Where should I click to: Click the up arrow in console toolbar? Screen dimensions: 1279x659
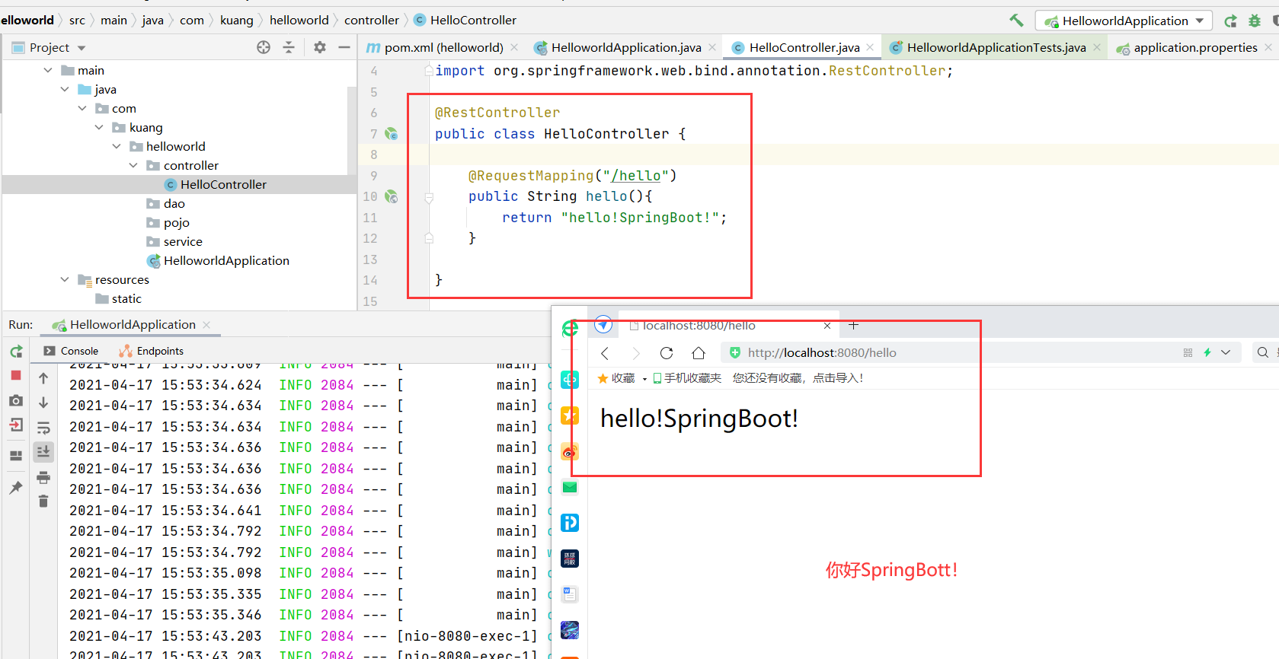point(43,378)
